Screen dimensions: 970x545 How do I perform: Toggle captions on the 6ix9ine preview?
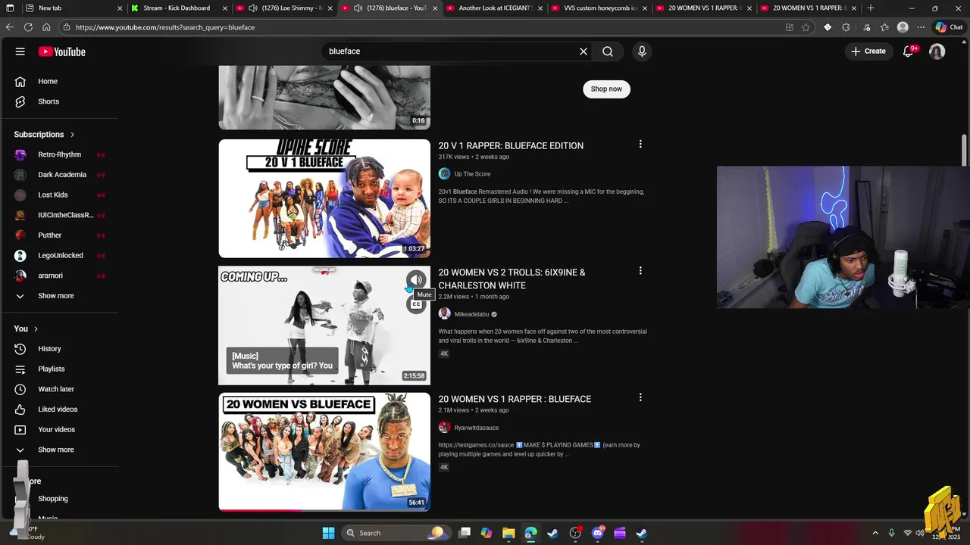[416, 304]
